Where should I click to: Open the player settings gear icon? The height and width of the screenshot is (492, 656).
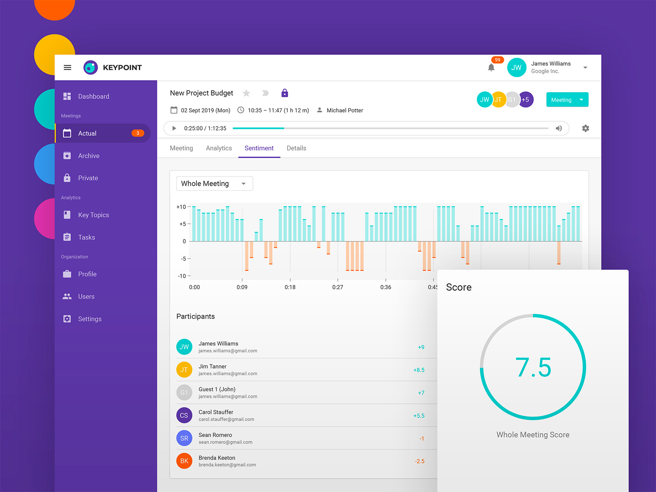[x=585, y=128]
